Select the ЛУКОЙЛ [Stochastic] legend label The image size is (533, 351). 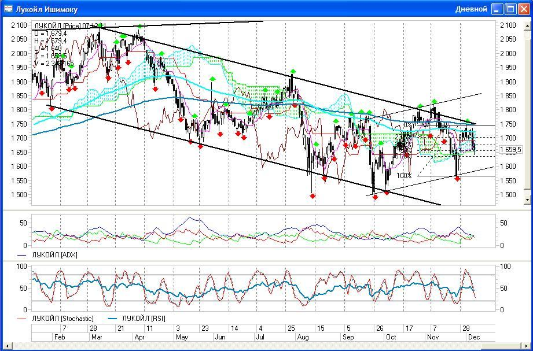[63, 319]
